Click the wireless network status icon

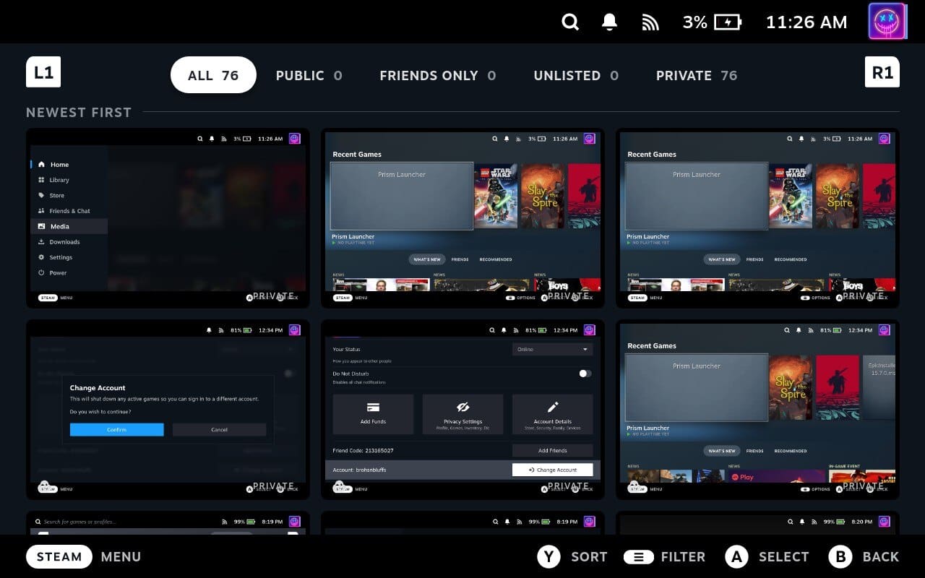tap(650, 22)
